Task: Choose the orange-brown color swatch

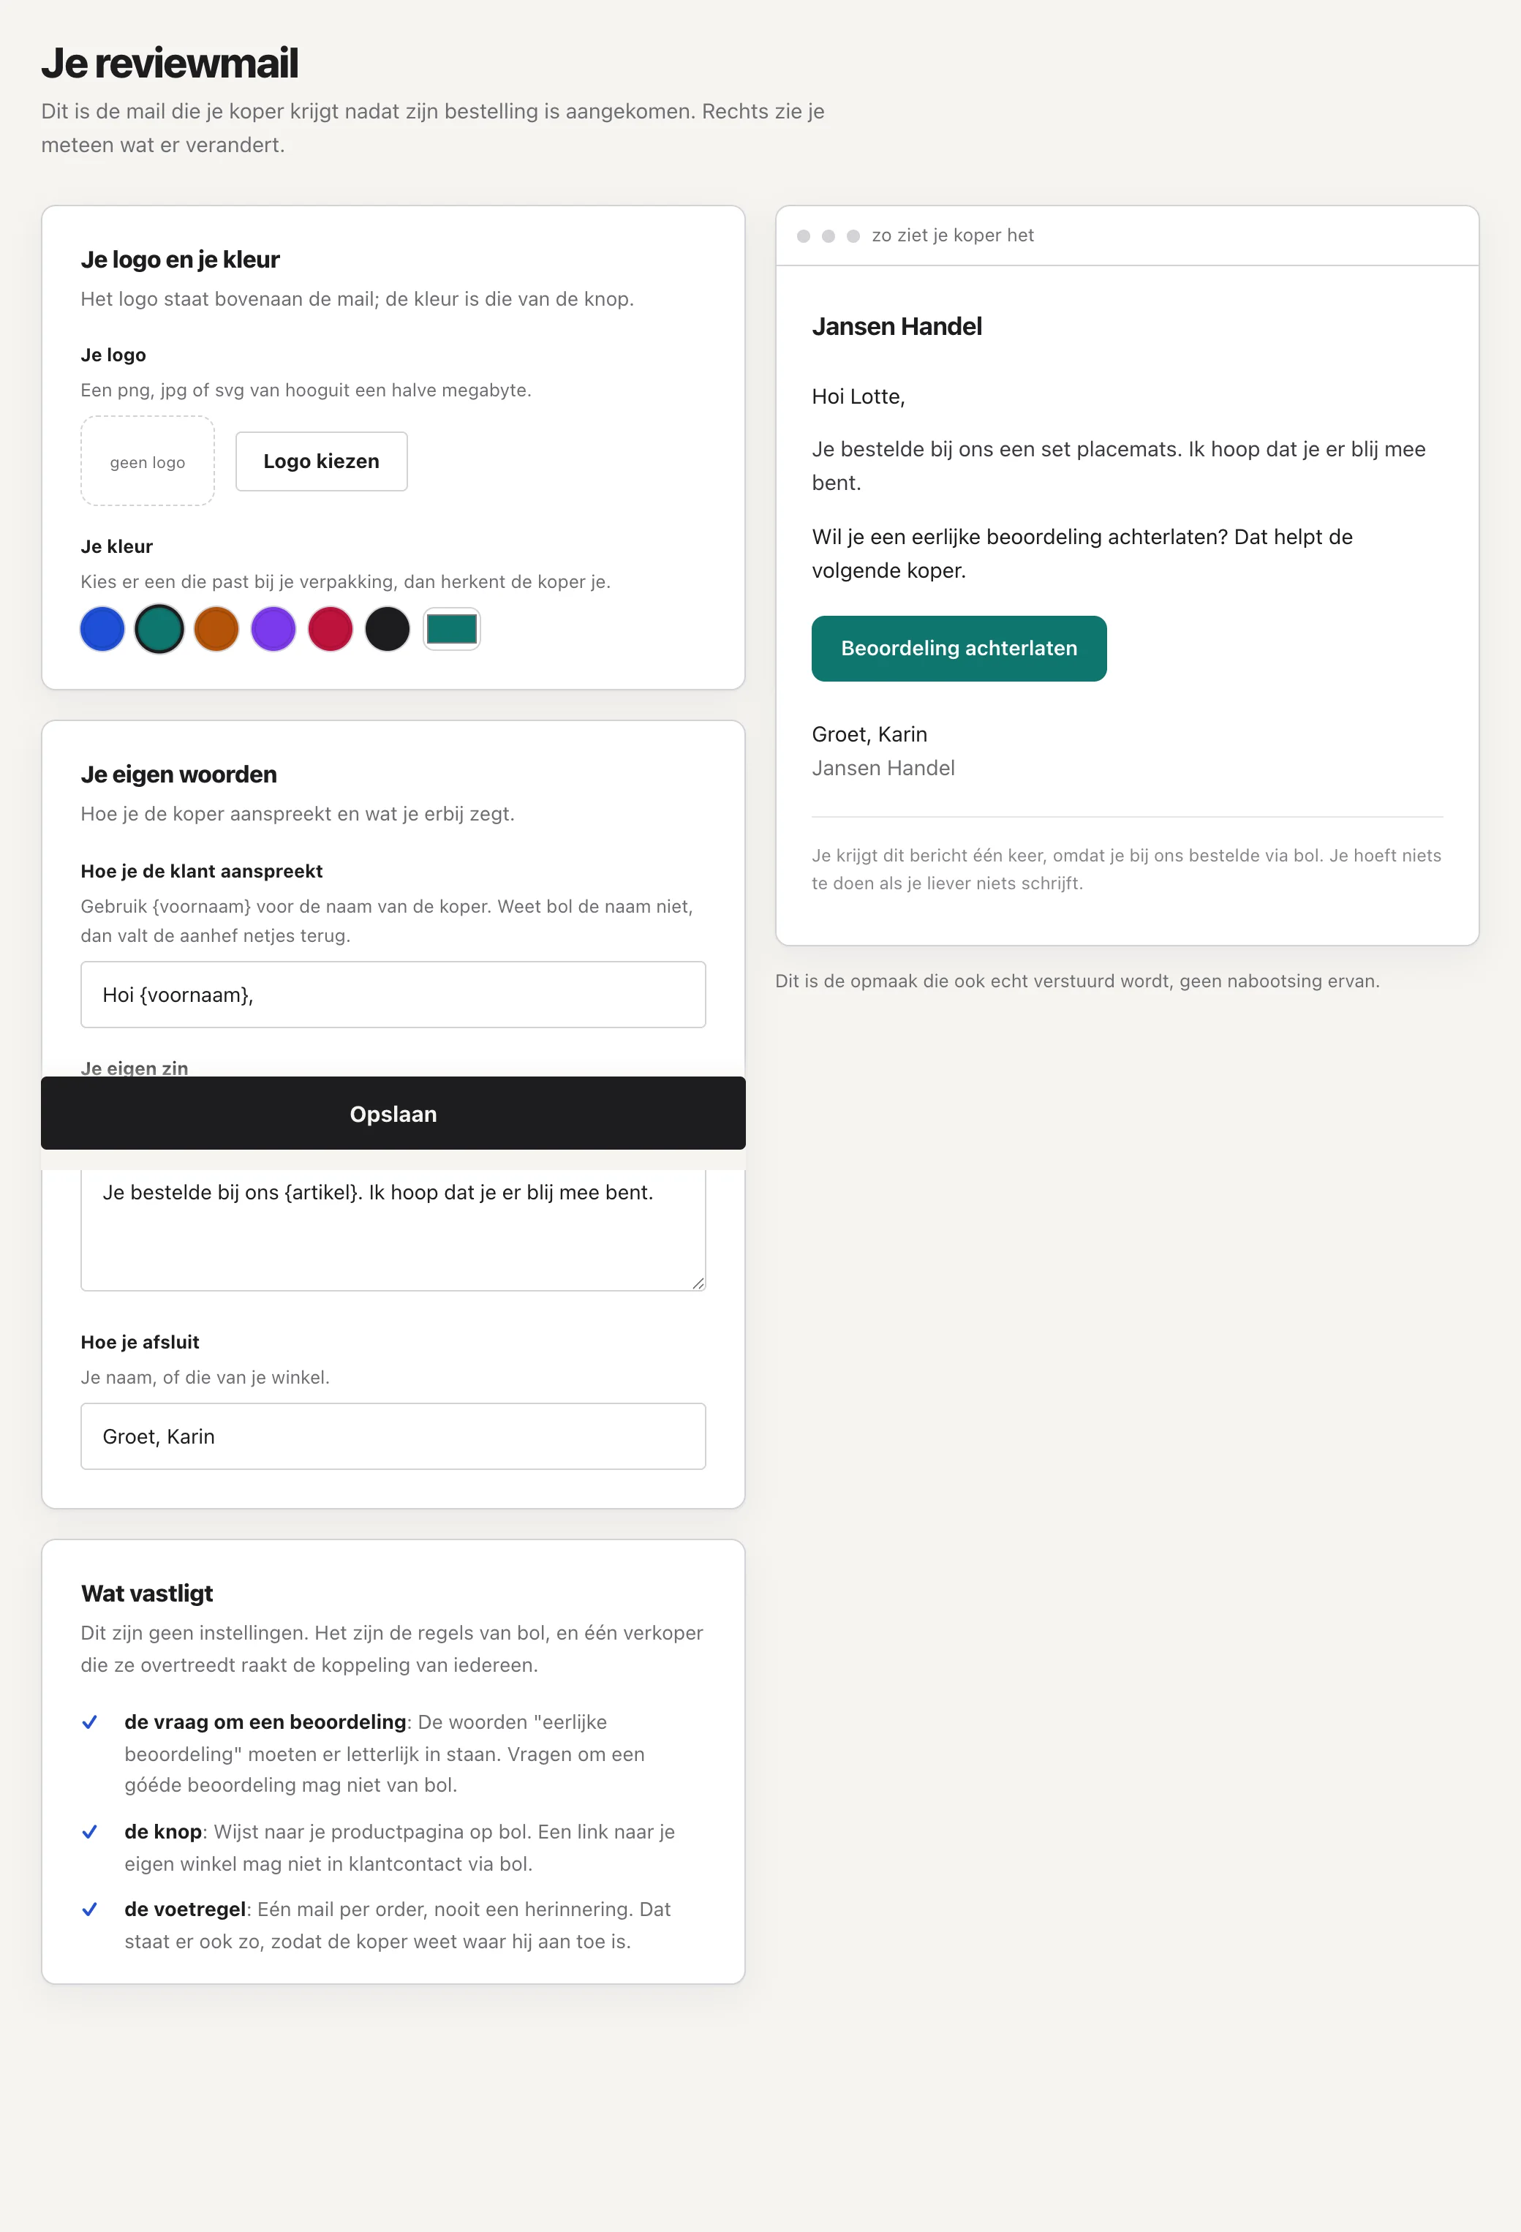Action: point(216,629)
